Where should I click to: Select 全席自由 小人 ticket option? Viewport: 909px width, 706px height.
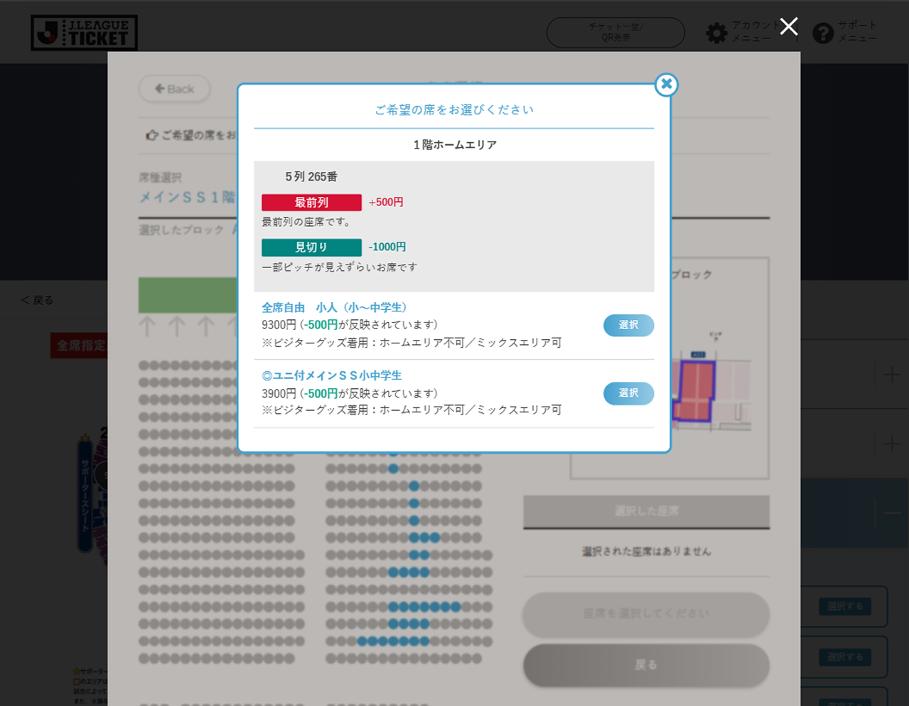tap(628, 325)
